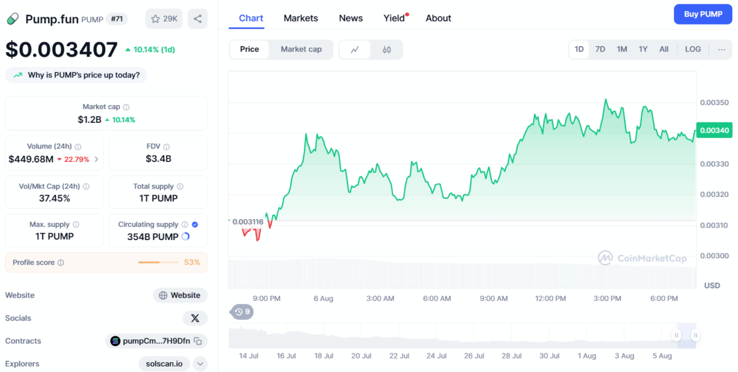Select the 1D time range
Viewport: 738px width, 372px height.
[579, 49]
